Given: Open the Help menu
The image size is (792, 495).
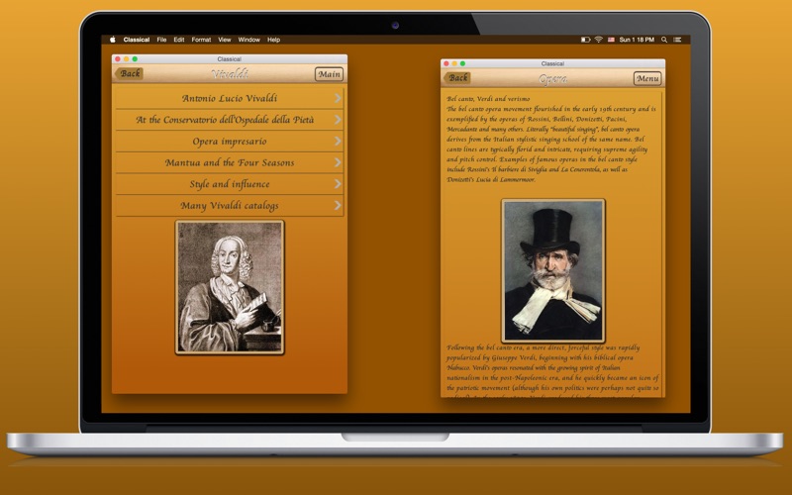Looking at the screenshot, I should coord(274,40).
